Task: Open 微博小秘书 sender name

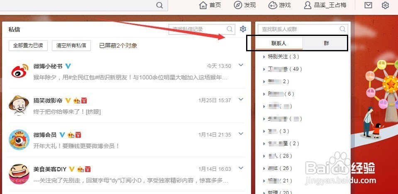Action: click(48, 66)
